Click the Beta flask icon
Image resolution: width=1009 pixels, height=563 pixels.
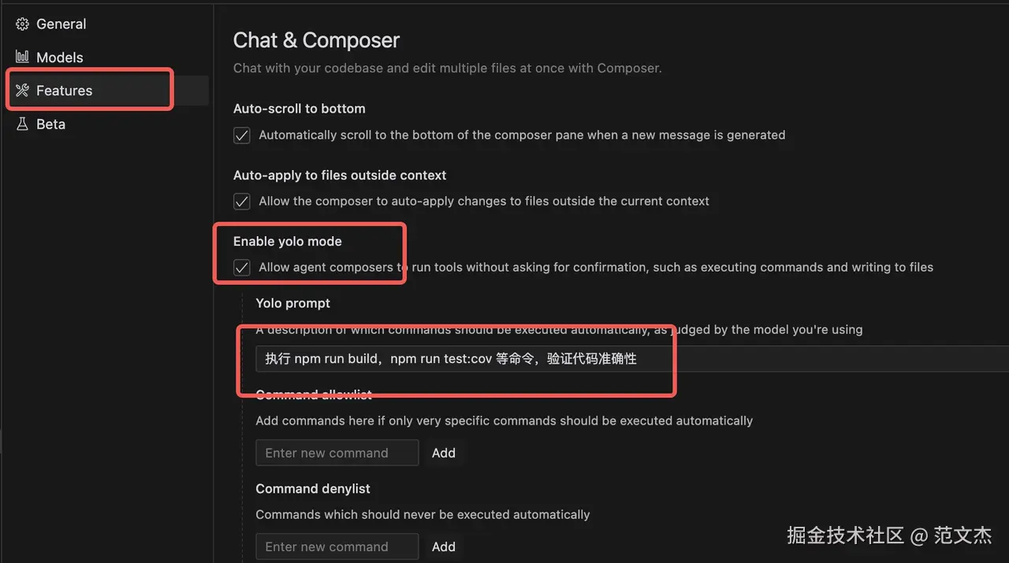pyautogui.click(x=22, y=124)
